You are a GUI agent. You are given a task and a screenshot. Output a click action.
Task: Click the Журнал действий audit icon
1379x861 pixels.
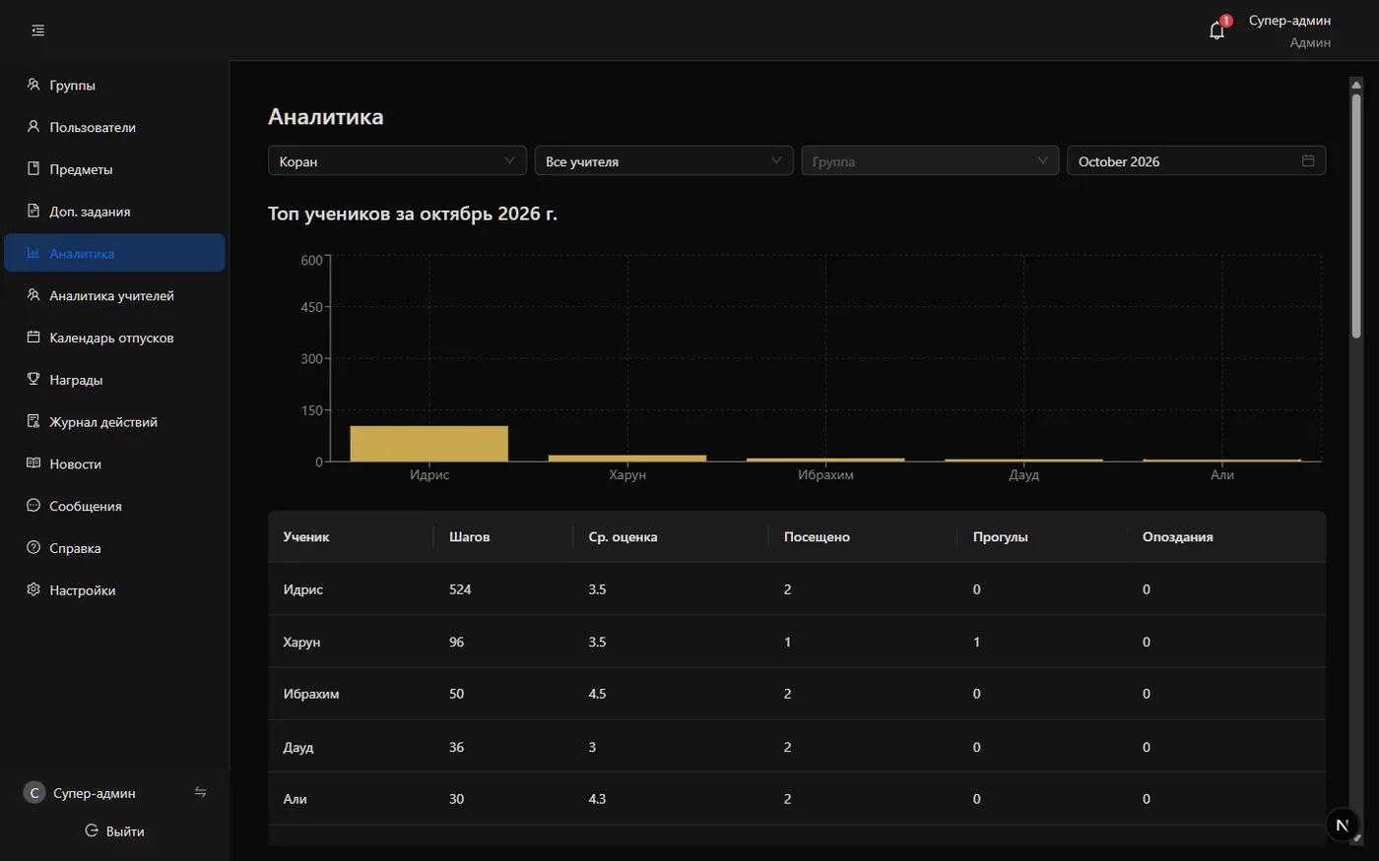point(33,421)
